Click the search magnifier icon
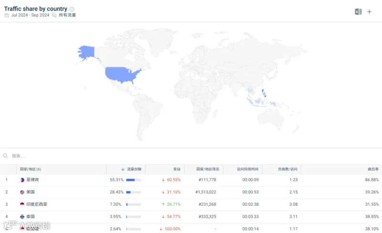382x233 pixels. point(5,156)
